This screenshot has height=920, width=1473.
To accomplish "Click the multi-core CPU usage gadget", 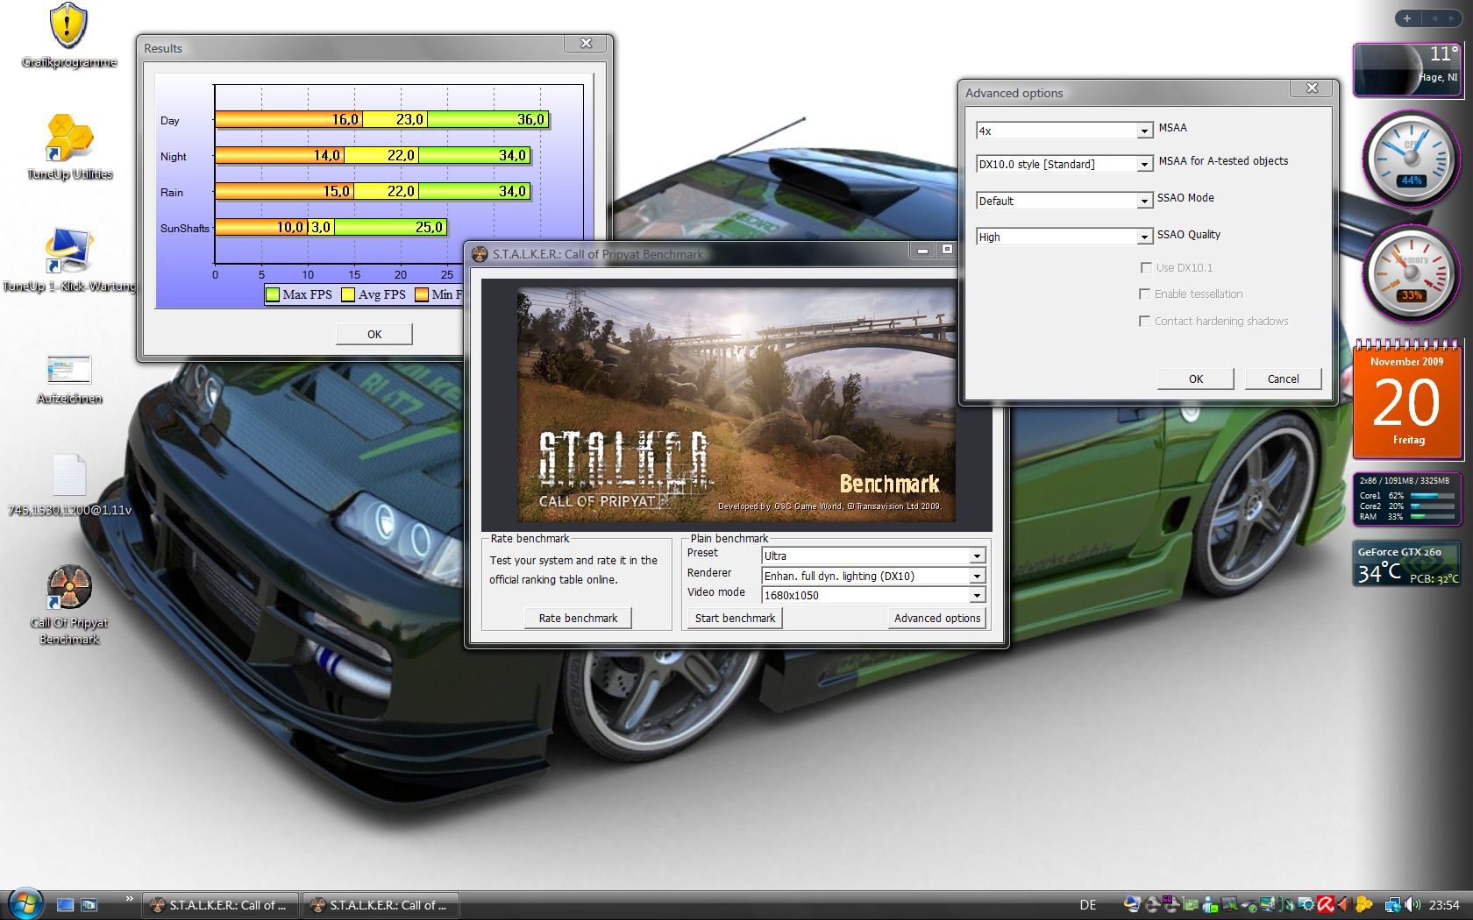I will click(1407, 499).
